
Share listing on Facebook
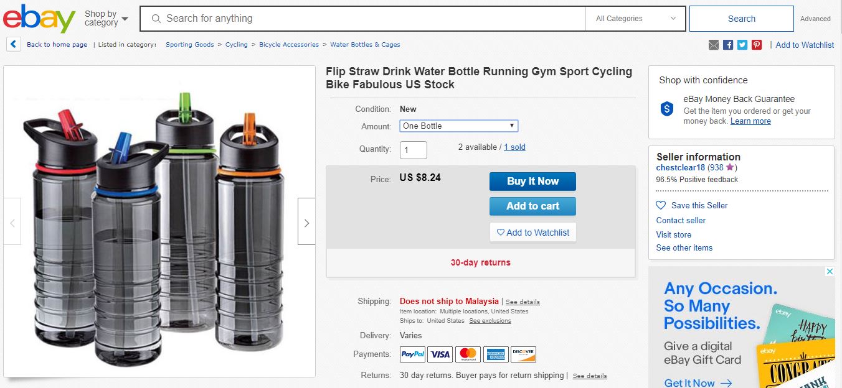728,45
